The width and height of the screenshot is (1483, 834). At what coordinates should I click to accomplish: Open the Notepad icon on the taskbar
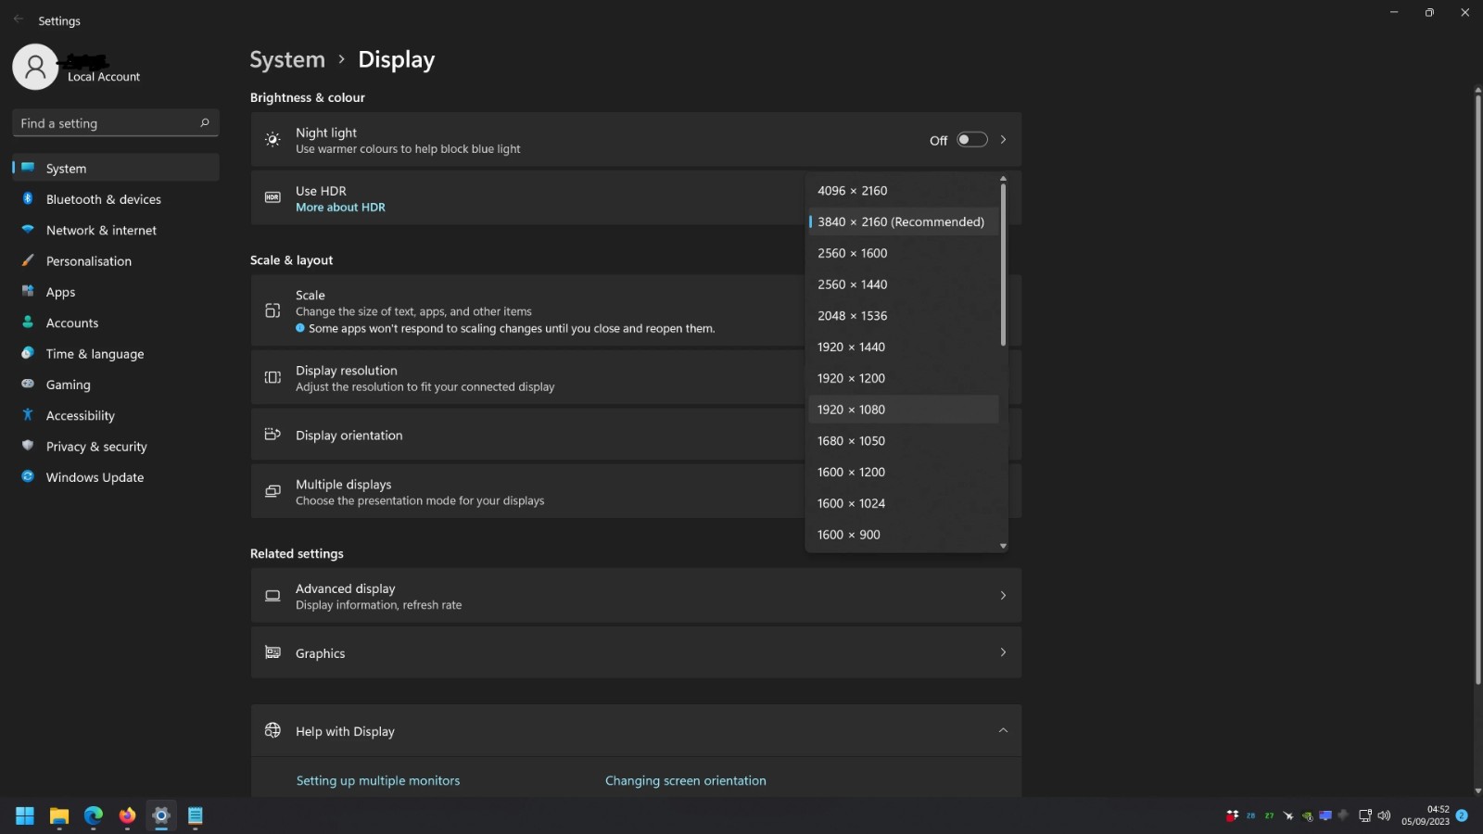coord(196,815)
